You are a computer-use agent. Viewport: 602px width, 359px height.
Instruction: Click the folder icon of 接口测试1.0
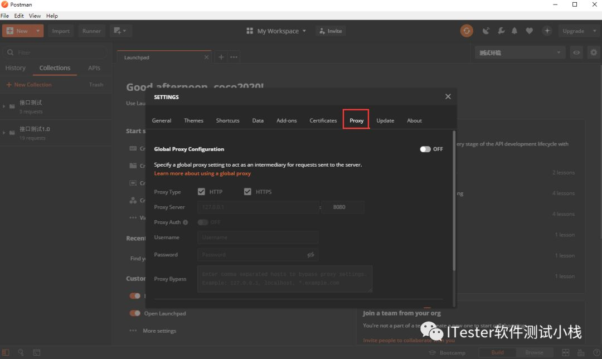pyautogui.click(x=12, y=133)
